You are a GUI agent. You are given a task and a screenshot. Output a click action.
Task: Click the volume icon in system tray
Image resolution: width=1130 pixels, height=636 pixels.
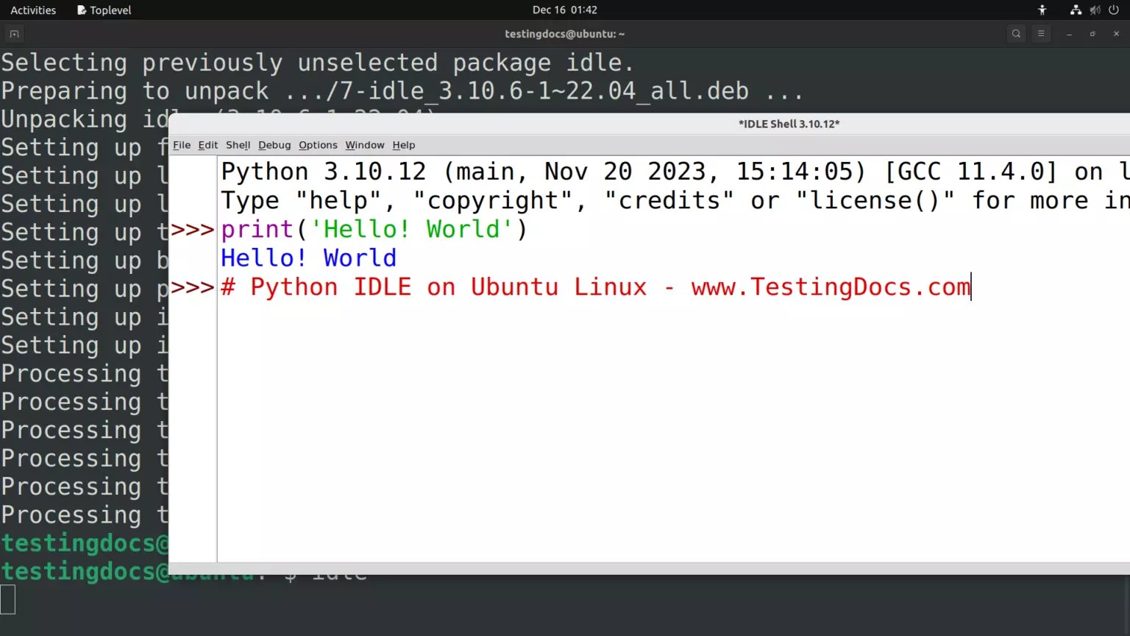(1095, 10)
